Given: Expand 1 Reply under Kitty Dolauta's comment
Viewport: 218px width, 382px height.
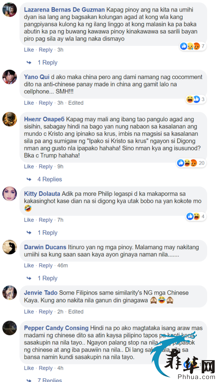Looking at the screenshot, I should [47, 233].
